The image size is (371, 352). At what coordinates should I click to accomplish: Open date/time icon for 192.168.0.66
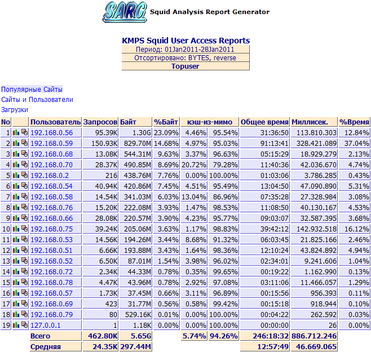24,219
